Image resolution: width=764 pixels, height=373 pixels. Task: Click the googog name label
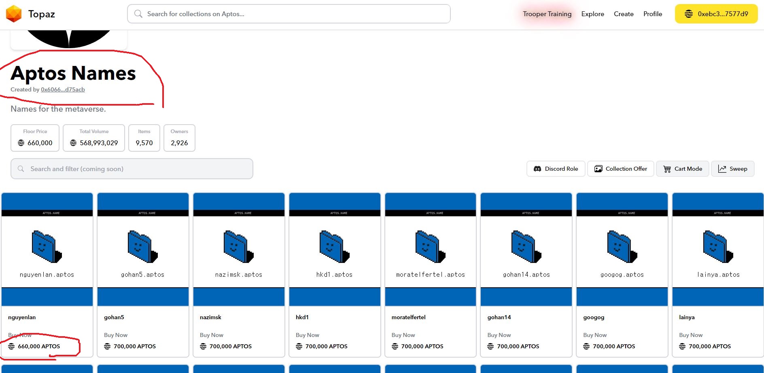tap(594, 317)
